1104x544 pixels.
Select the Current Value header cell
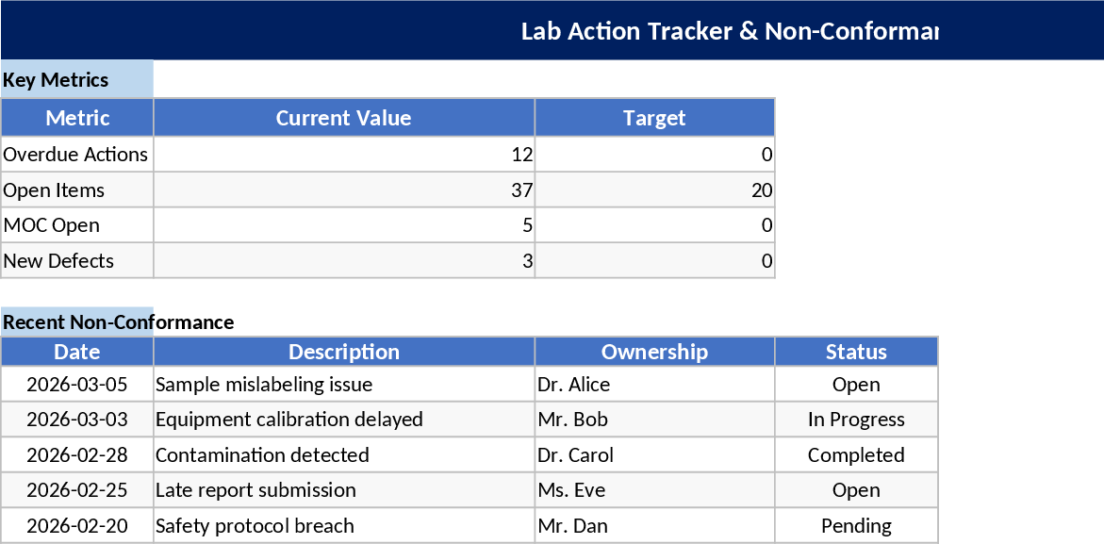click(x=343, y=118)
